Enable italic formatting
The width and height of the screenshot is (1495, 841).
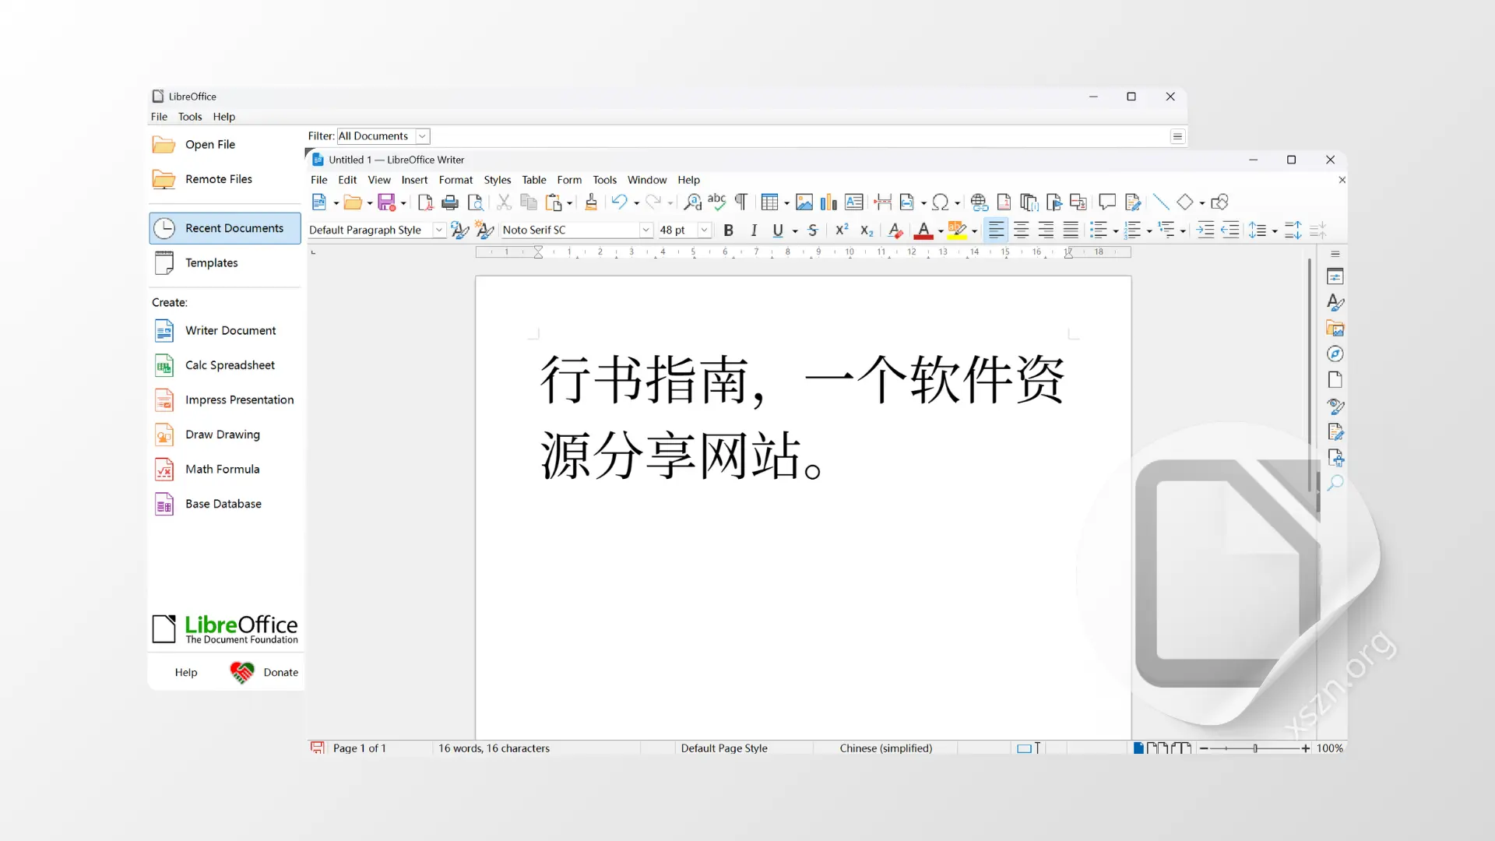click(x=754, y=230)
